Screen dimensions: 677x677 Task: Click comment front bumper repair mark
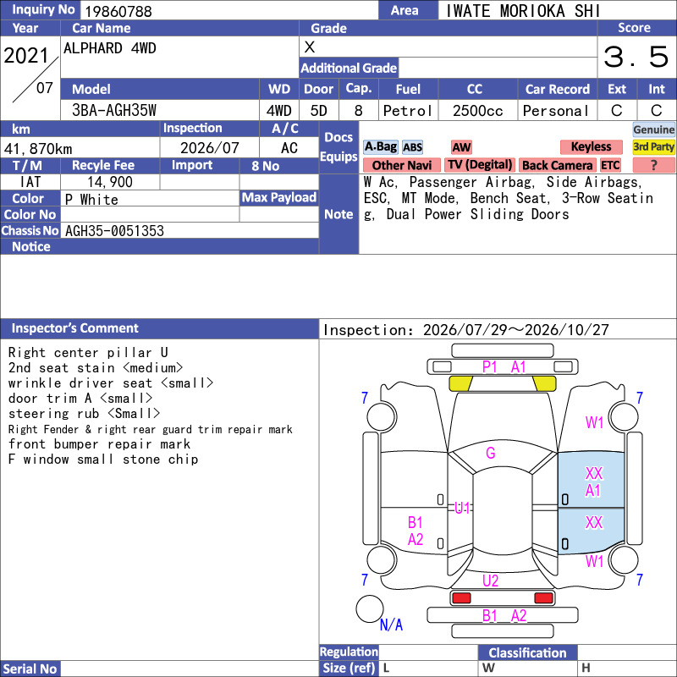pyautogui.click(x=99, y=443)
